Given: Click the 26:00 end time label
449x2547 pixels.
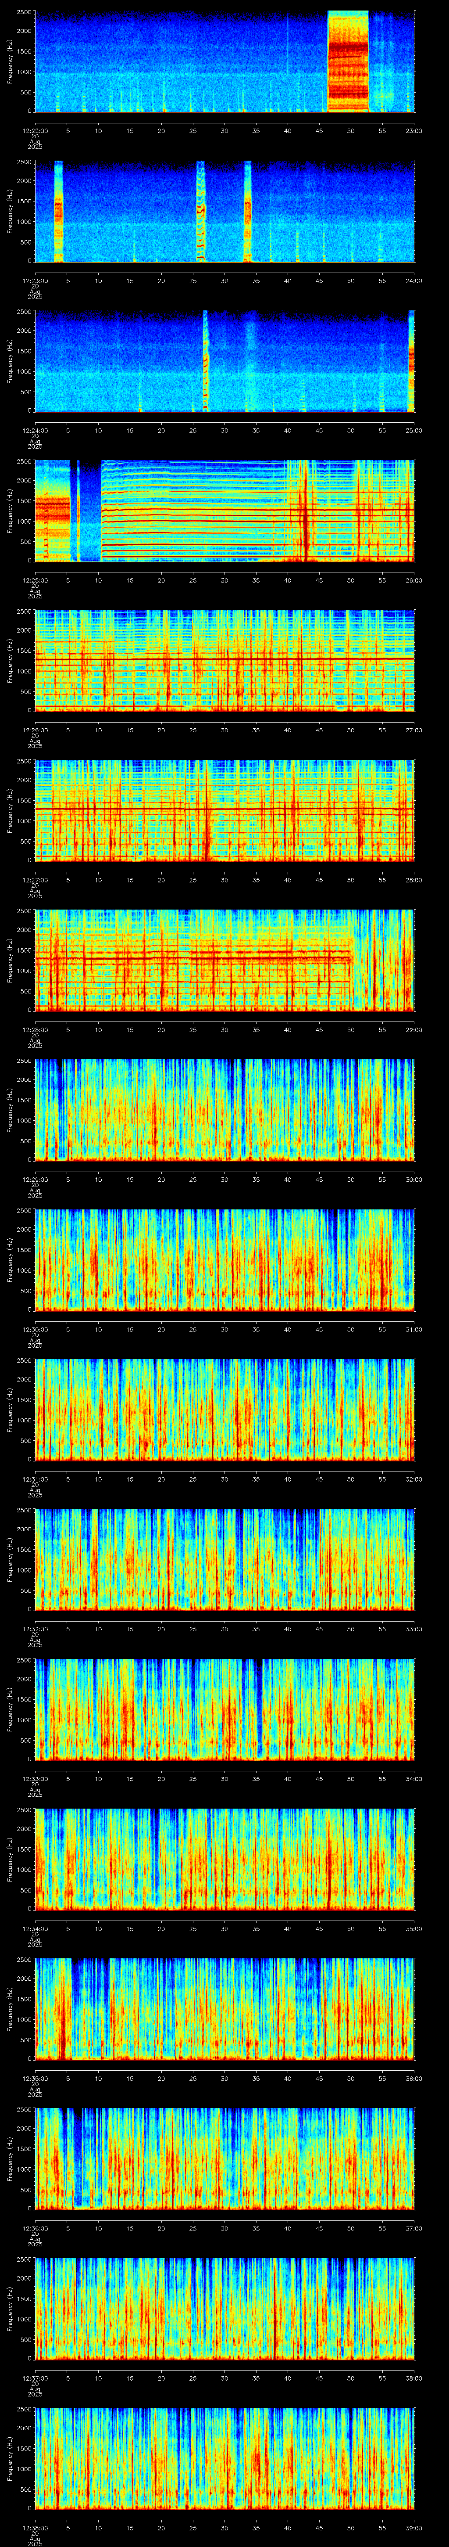Looking at the screenshot, I should tap(413, 580).
